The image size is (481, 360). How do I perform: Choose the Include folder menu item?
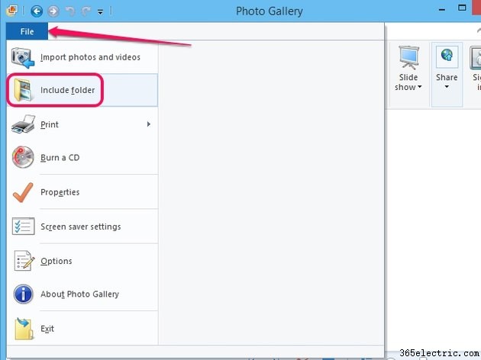(82, 90)
